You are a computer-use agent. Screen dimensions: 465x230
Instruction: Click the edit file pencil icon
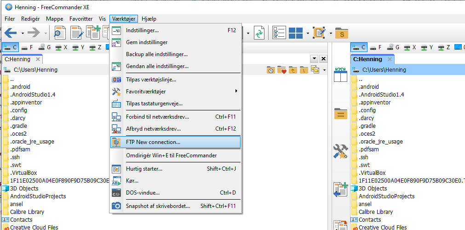coord(76,33)
